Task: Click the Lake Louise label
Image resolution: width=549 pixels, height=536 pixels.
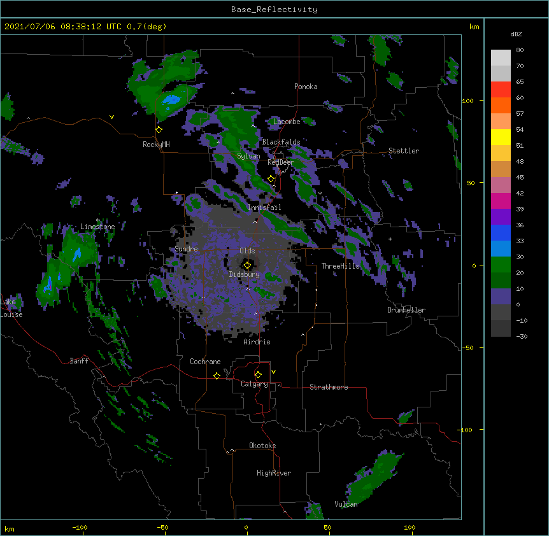Action: click(11, 308)
